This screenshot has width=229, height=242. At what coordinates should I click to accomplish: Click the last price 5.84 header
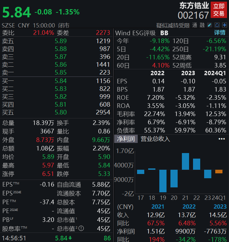[x=17, y=12]
